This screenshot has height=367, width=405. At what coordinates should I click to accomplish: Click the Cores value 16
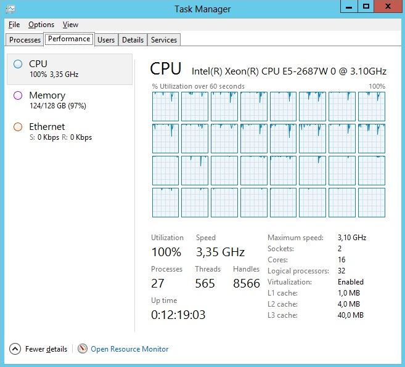coord(342,260)
